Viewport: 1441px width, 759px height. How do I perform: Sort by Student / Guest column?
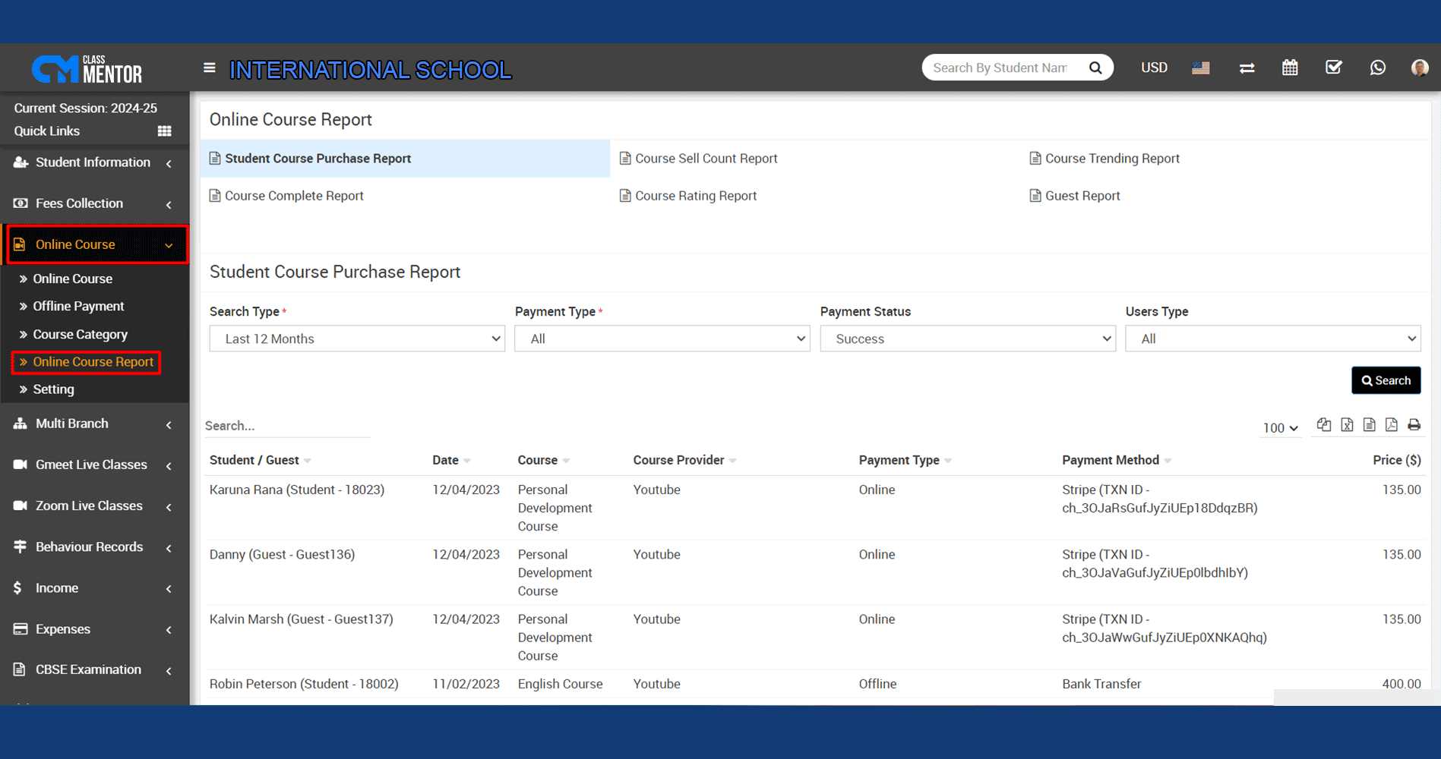point(261,460)
